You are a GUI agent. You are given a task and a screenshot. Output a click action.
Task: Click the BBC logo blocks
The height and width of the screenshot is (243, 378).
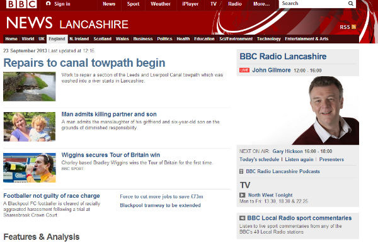[21, 4]
